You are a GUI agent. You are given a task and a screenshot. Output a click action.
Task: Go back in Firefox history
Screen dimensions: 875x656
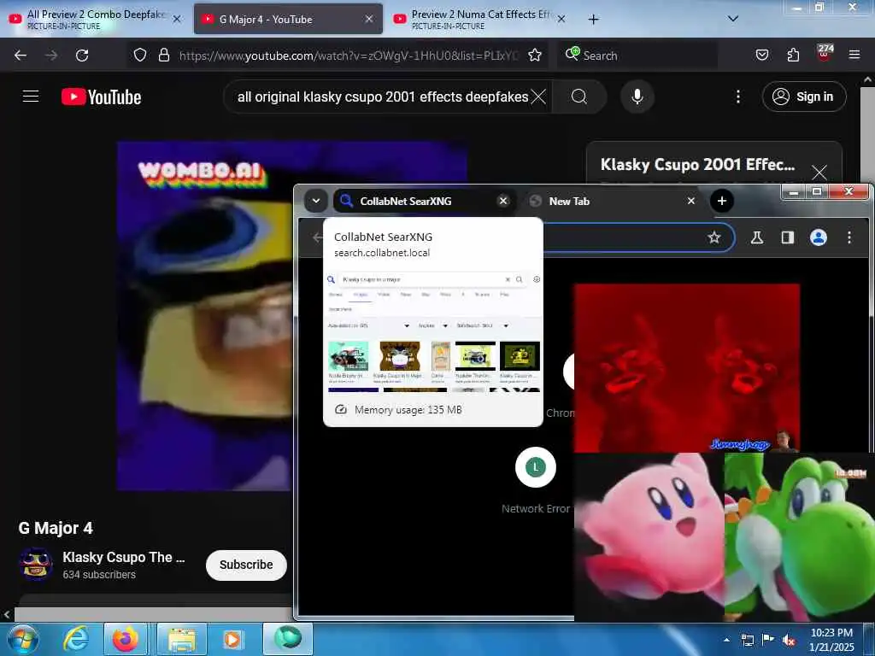point(21,56)
